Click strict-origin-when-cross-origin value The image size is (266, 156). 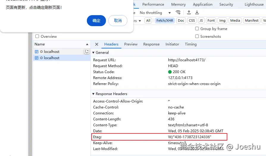194,84
